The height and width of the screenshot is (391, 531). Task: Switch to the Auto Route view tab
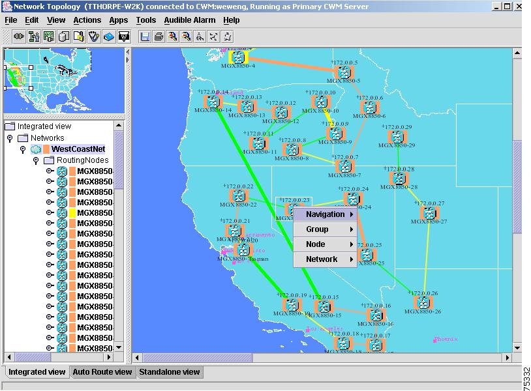pyautogui.click(x=102, y=372)
